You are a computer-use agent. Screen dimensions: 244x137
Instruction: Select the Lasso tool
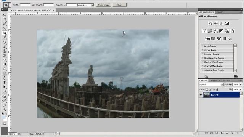click(4, 24)
